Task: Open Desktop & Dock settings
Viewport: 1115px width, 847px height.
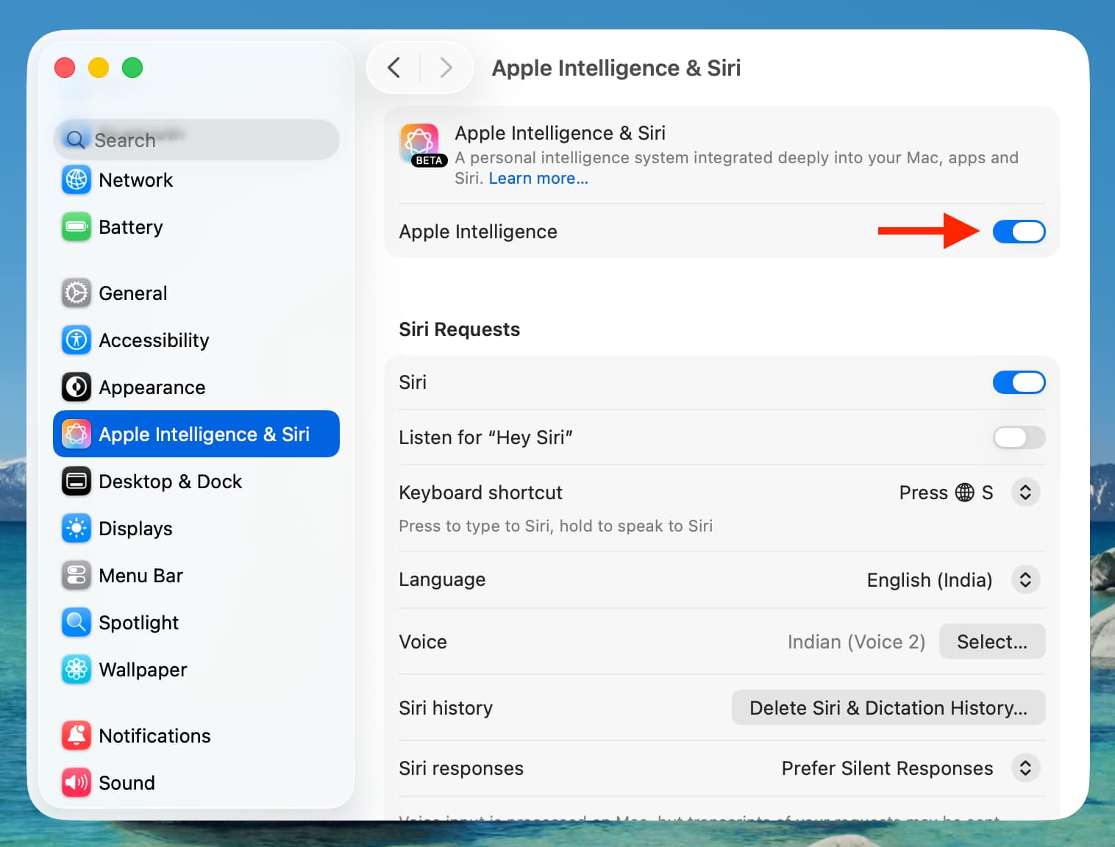Action: 196,482
